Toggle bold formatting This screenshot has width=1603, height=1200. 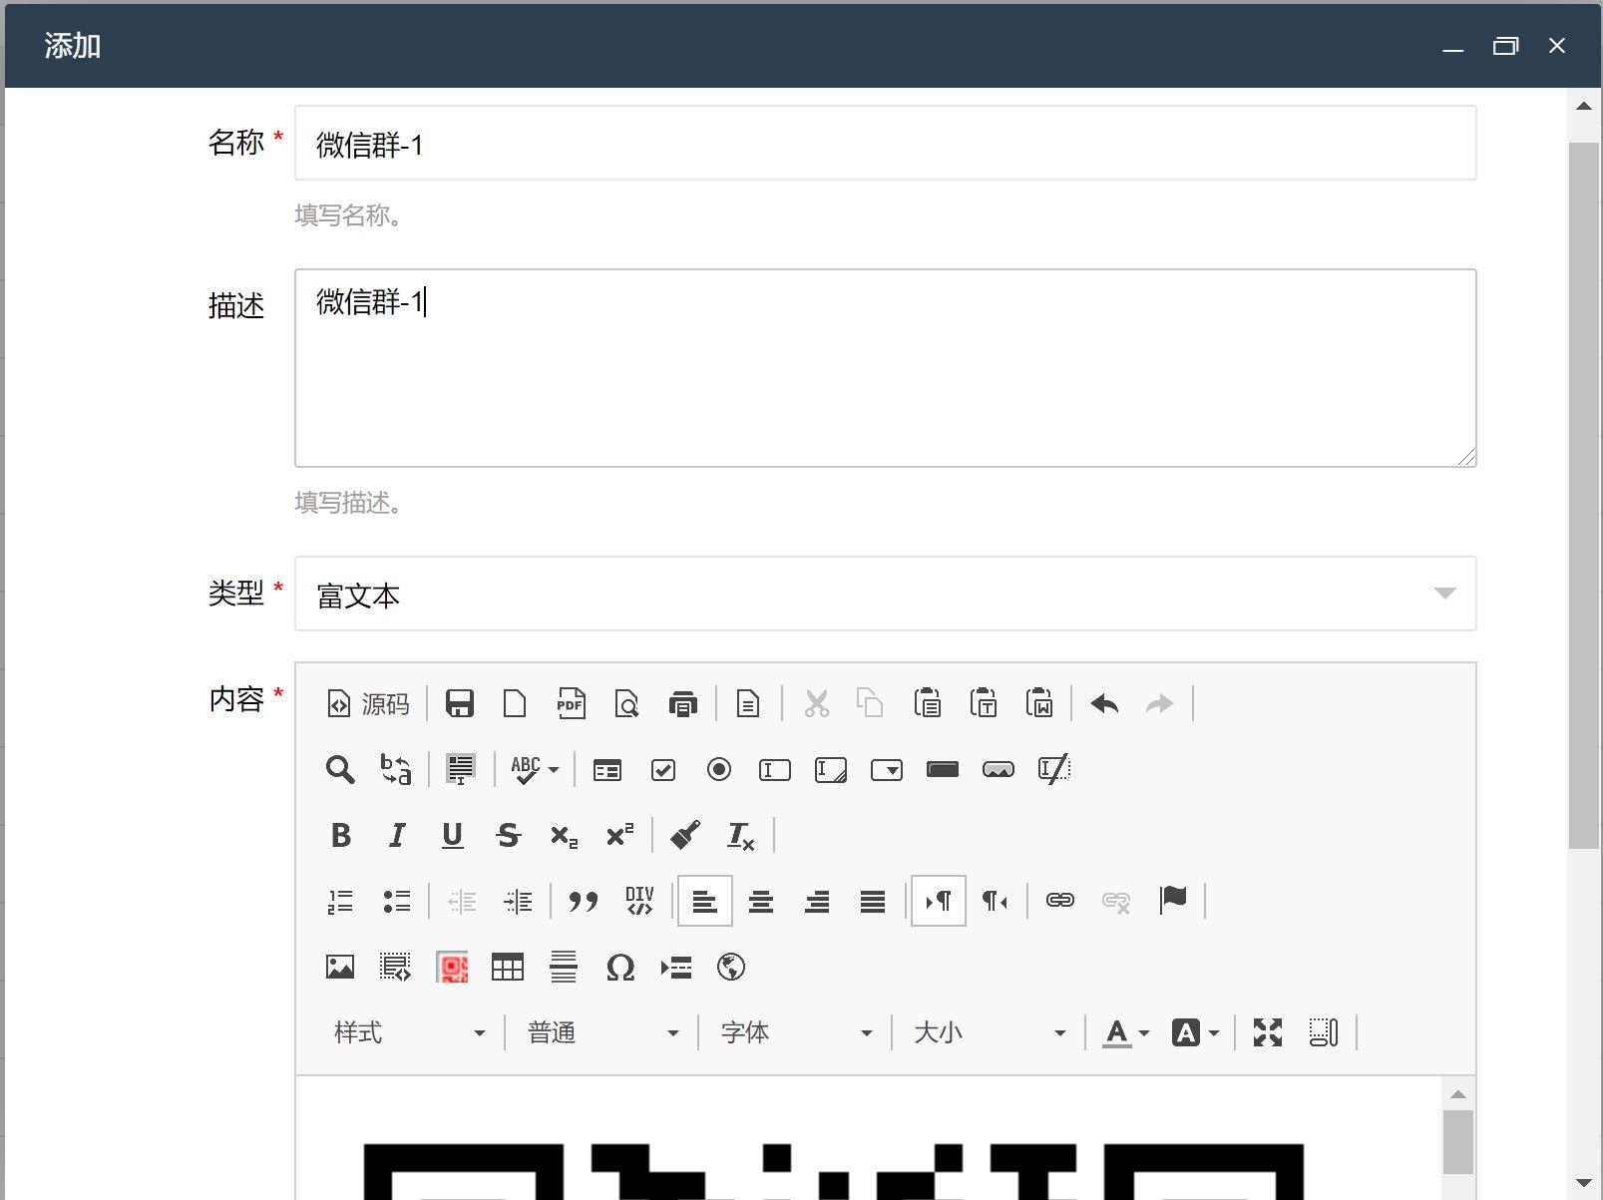point(340,835)
